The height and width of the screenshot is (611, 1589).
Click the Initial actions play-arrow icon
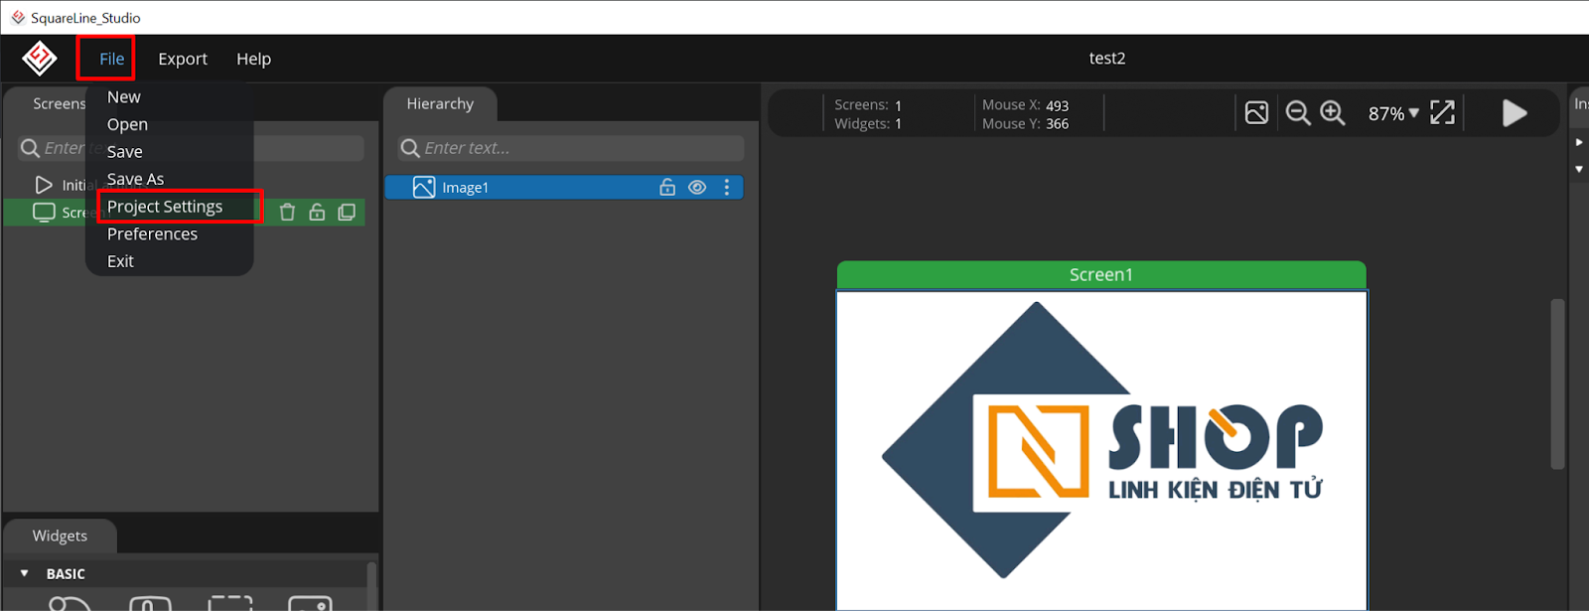click(44, 185)
